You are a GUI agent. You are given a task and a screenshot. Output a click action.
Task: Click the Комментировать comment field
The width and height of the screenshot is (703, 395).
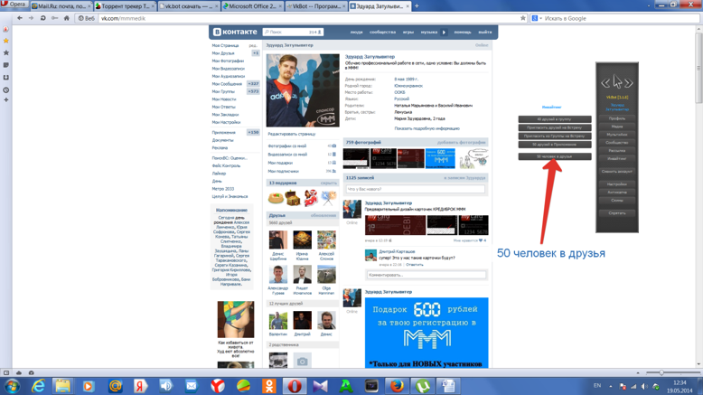(x=426, y=275)
